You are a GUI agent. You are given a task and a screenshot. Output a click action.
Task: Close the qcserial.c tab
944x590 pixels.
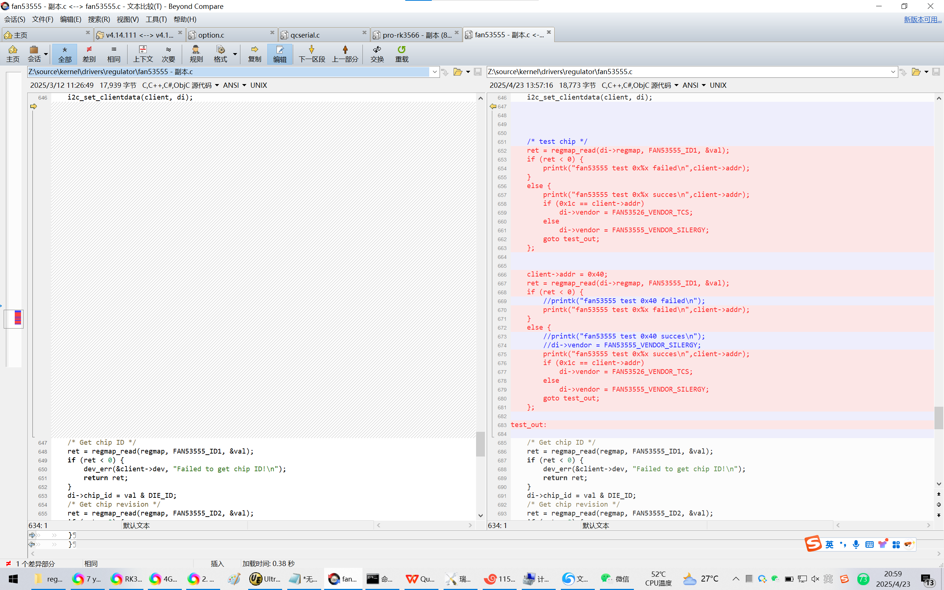point(364,33)
